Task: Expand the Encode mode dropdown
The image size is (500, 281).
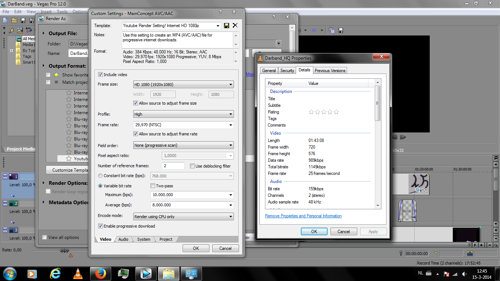Action: coord(183,217)
